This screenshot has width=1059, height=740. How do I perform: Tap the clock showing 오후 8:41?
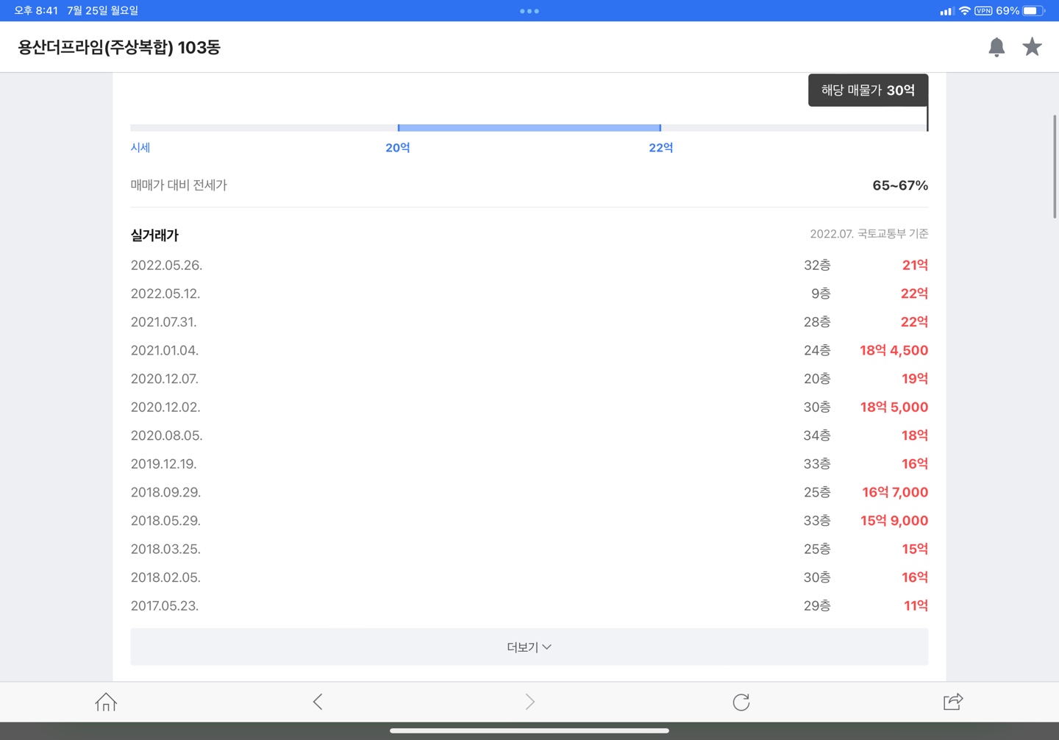(36, 11)
